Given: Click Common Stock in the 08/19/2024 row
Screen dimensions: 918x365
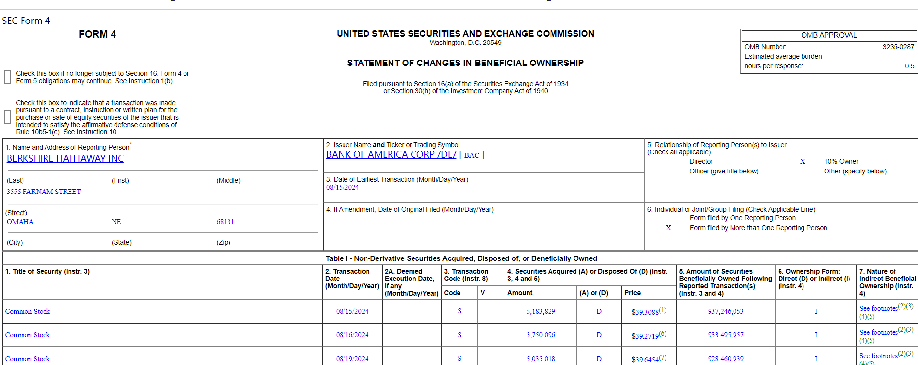Looking at the screenshot, I should 27,359.
